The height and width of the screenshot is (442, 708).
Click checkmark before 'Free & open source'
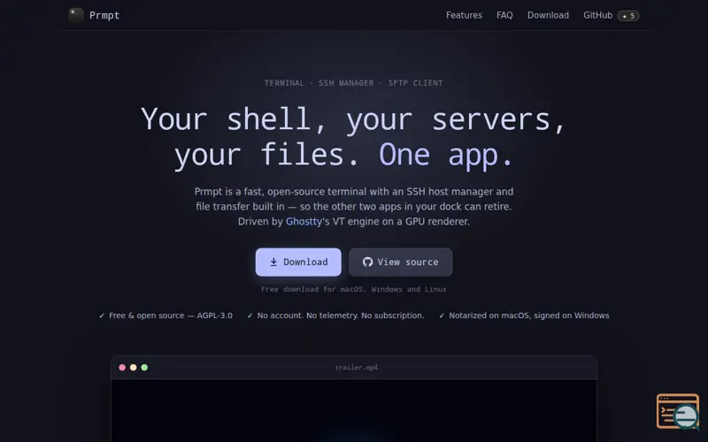click(x=102, y=316)
